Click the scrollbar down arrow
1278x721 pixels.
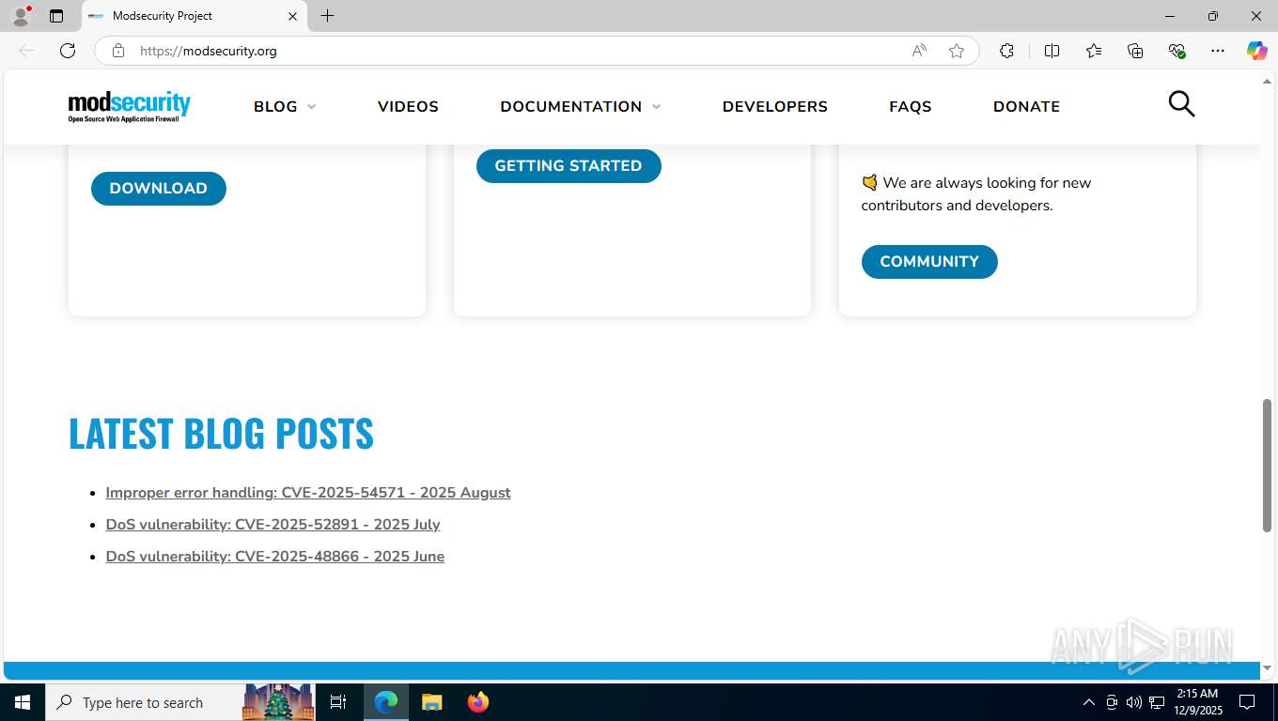[x=1267, y=668]
